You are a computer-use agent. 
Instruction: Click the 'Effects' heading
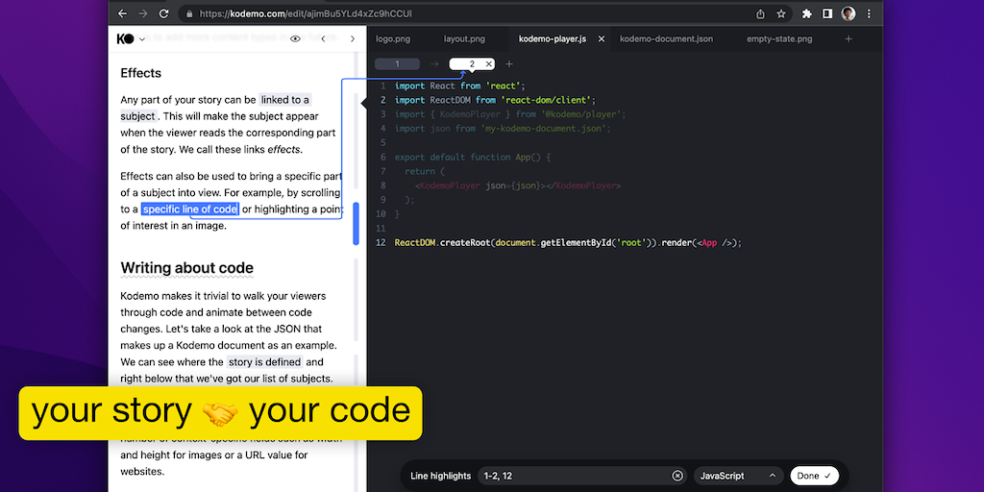[140, 73]
